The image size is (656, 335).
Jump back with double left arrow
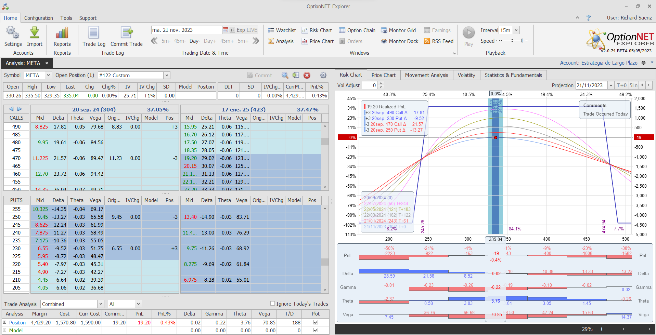[154, 41]
